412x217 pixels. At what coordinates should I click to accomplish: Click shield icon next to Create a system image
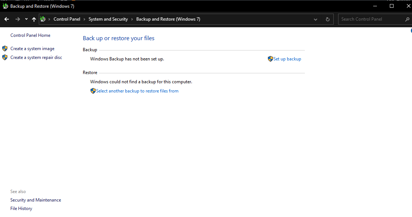(5, 49)
